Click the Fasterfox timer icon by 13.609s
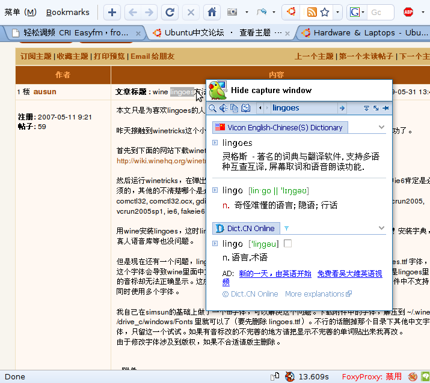430x383 pixels. (x=290, y=377)
